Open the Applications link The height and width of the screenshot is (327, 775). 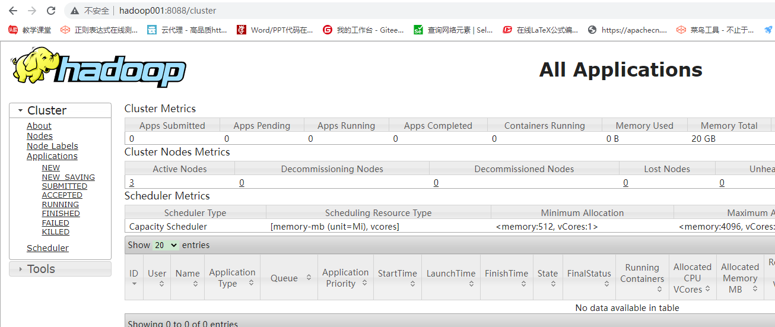click(x=52, y=156)
